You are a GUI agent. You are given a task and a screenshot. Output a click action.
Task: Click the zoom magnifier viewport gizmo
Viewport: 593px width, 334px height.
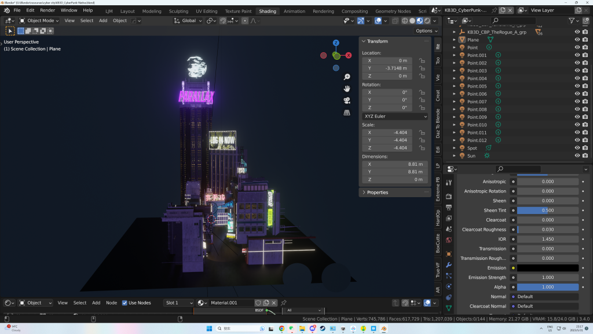(347, 77)
